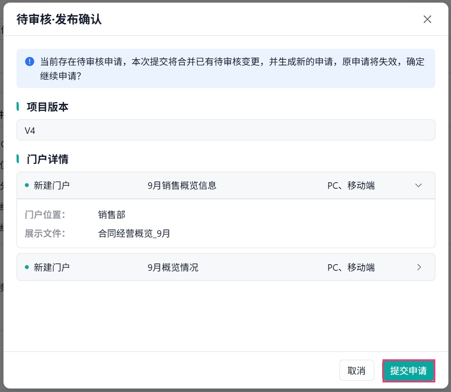Collapse the 9月销售概览信息 portal row
The height and width of the screenshot is (392, 451).
[x=418, y=185]
